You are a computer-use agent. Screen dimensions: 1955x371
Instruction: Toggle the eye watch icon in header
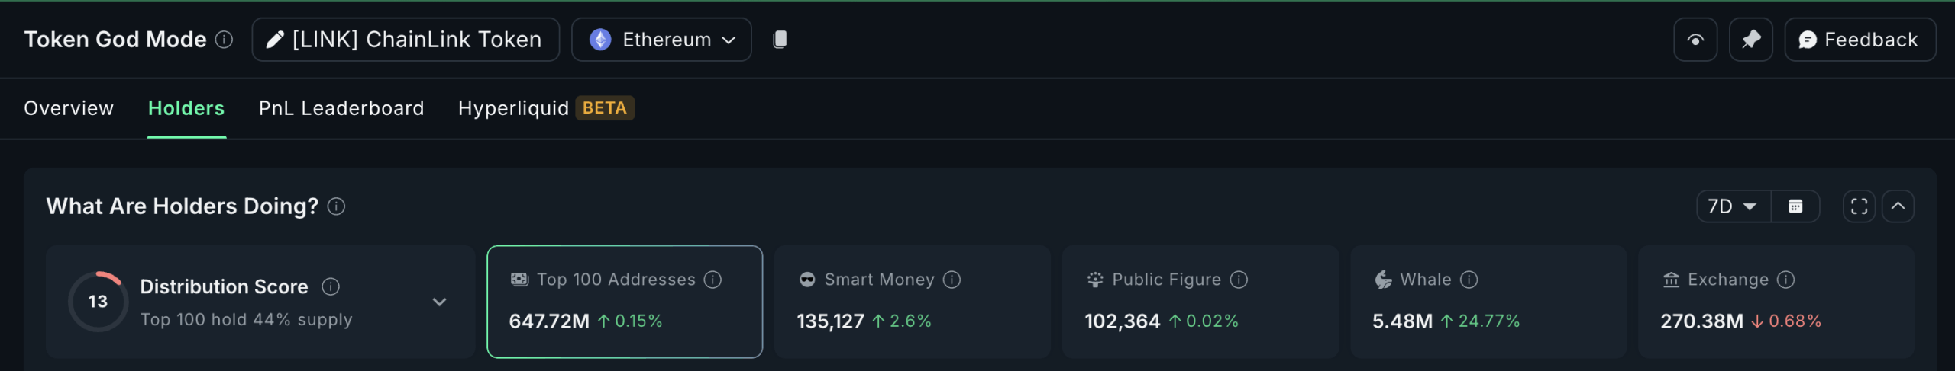click(1695, 40)
